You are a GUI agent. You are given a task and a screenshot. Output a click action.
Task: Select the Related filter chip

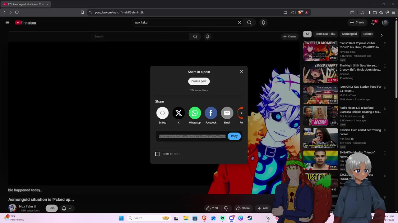[x=368, y=34]
